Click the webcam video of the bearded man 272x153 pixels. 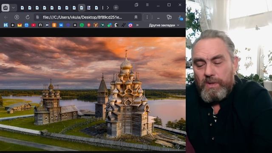[229, 76]
